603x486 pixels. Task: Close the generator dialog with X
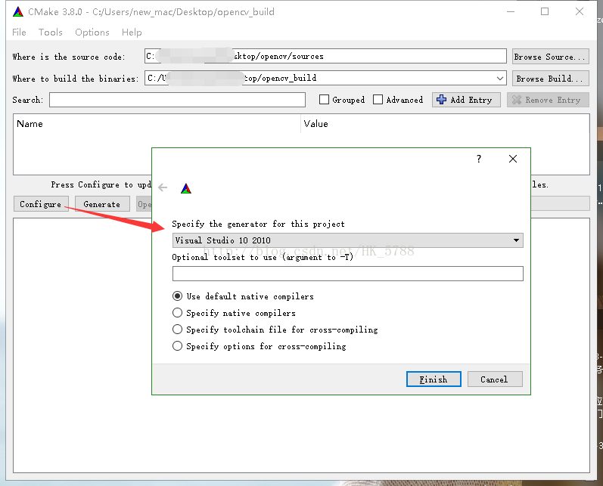tap(513, 159)
